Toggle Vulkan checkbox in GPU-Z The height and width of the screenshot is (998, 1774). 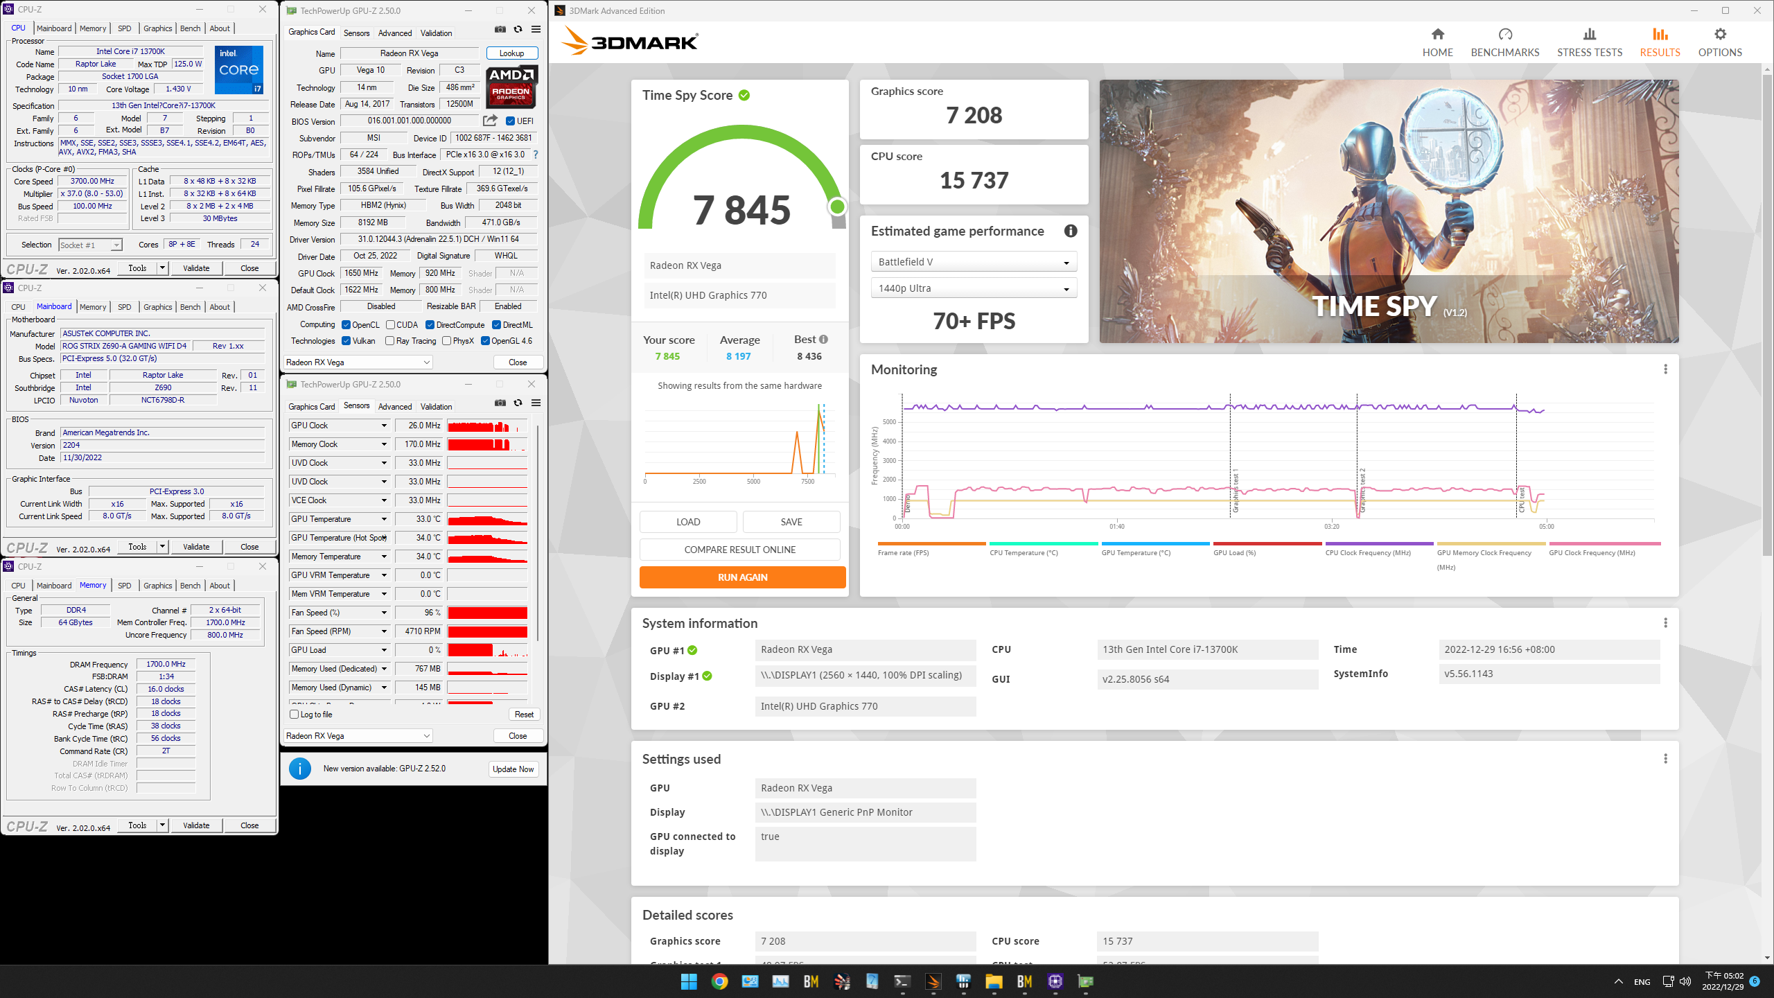pos(346,341)
